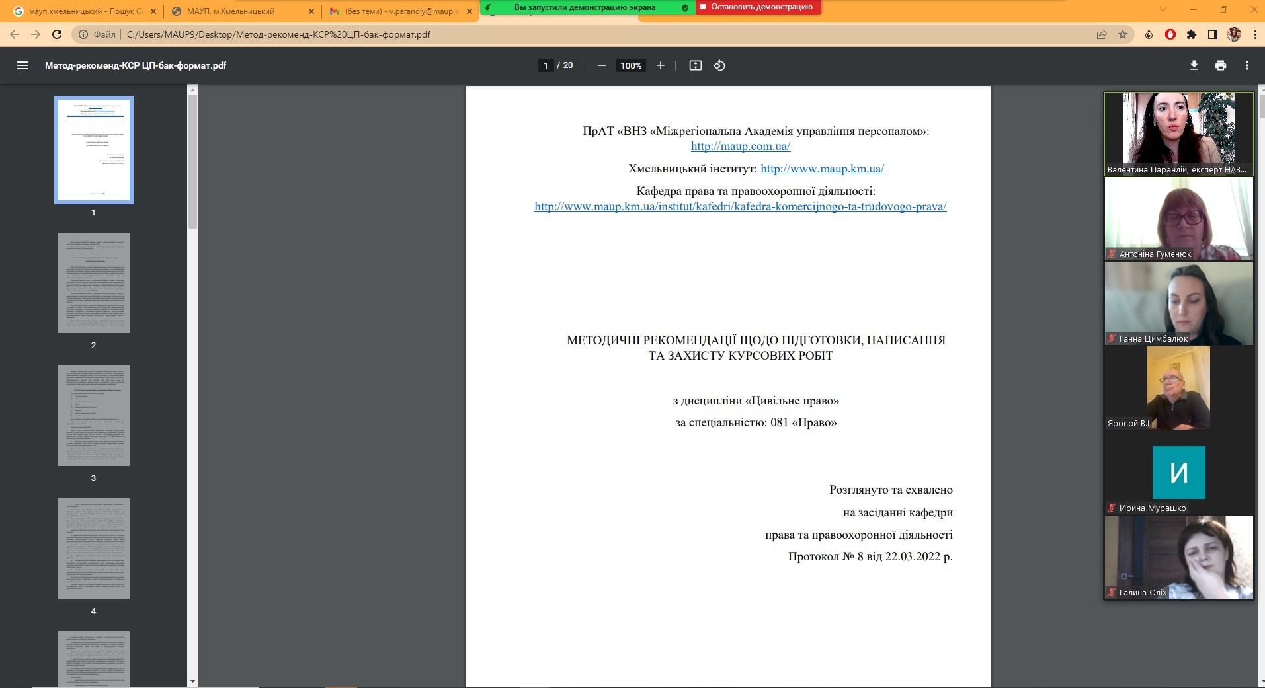Click the PDF file name title in the toolbar
The image size is (1265, 688).
(x=136, y=65)
